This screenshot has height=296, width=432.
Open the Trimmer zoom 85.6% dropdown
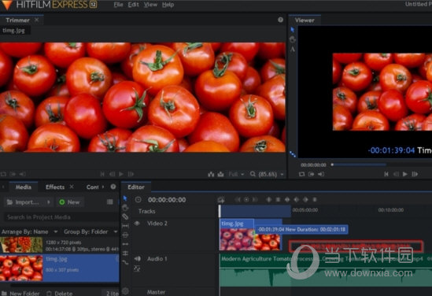point(271,174)
